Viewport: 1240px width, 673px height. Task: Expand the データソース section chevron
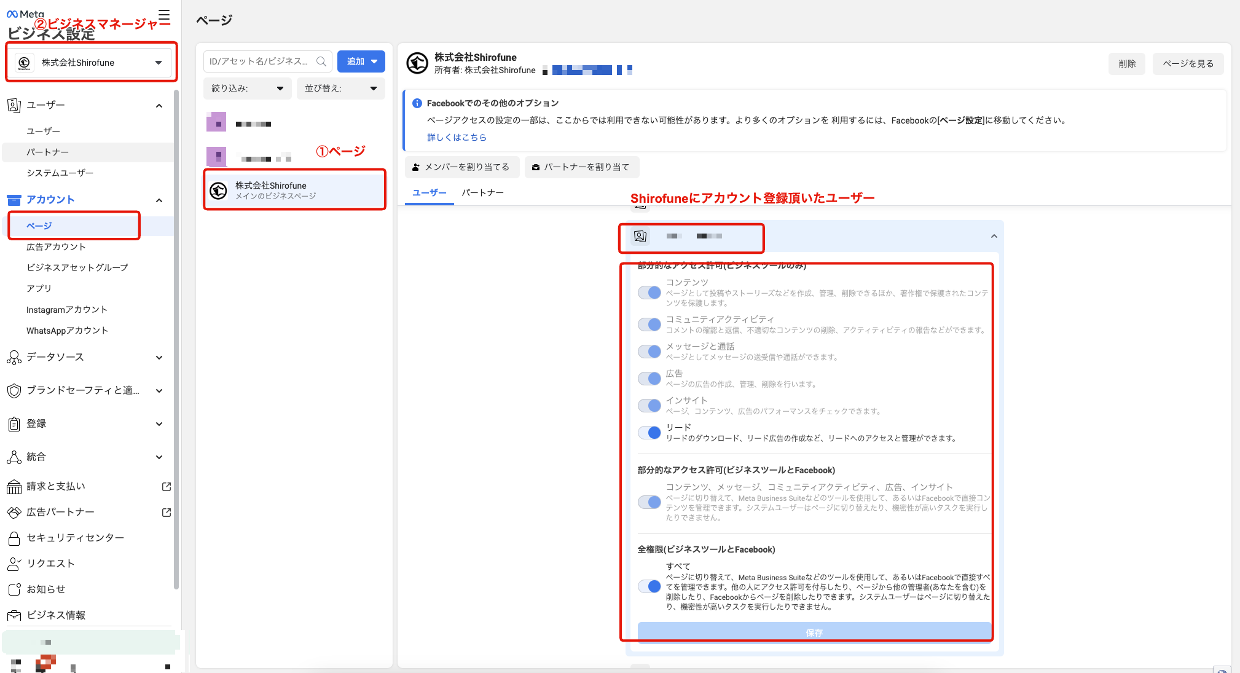click(x=159, y=358)
